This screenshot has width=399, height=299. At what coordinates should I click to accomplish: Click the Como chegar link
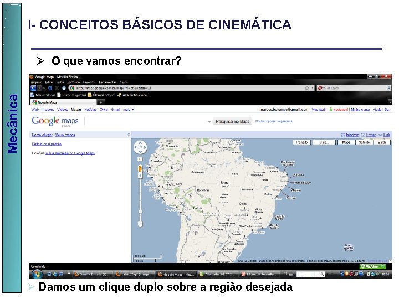42,135
